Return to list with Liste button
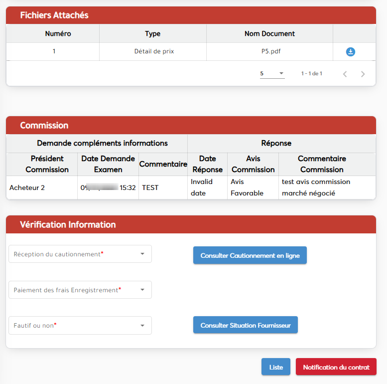Image resolution: width=387 pixels, height=384 pixels. pyautogui.click(x=276, y=367)
